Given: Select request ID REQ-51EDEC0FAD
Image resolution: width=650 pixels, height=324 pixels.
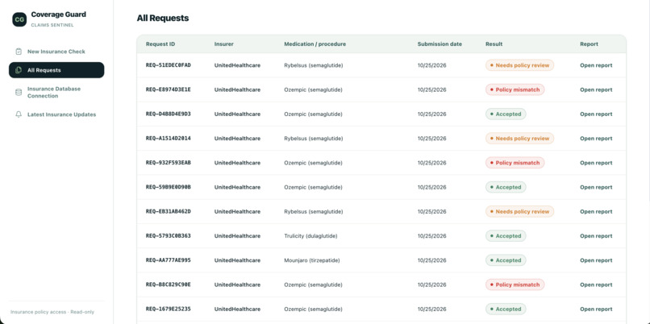Looking at the screenshot, I should [169, 65].
